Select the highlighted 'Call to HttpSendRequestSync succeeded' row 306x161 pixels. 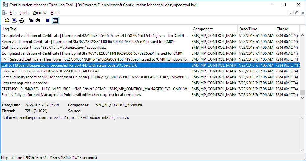(x=150, y=65)
